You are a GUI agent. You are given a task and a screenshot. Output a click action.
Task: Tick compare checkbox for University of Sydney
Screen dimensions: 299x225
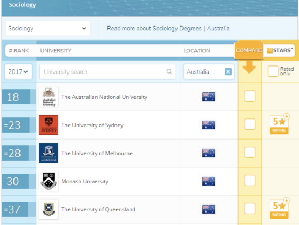(x=249, y=124)
